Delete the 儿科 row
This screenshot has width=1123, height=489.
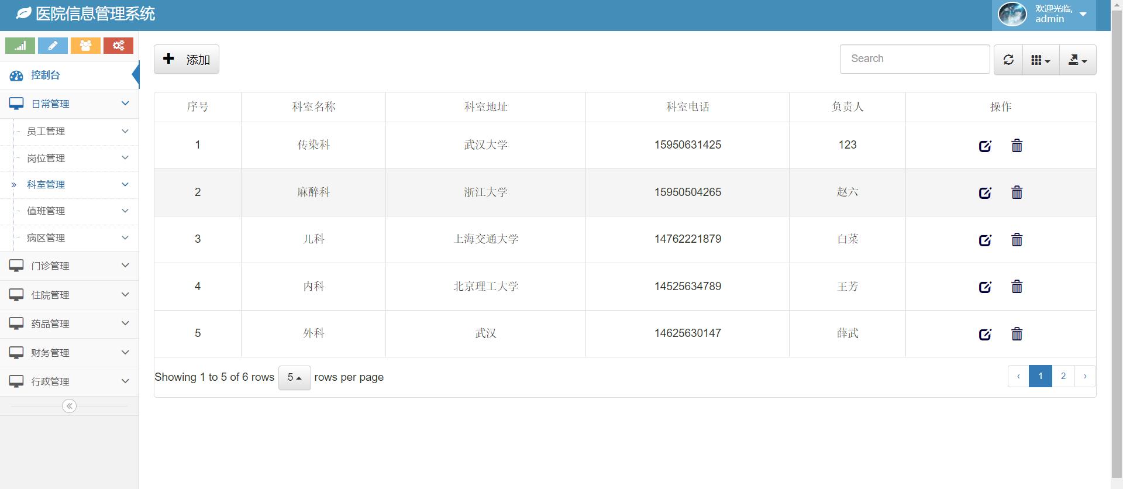pos(1017,240)
